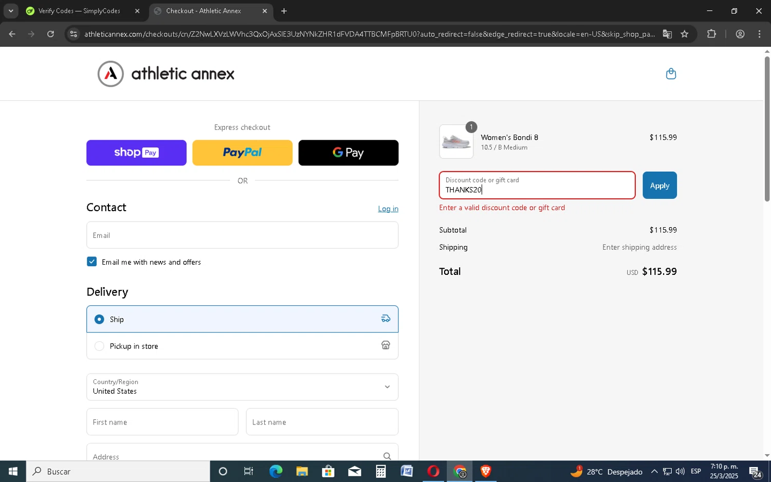Click the Women's Bondi 8 product thumbnail
771x482 pixels.
click(456, 141)
